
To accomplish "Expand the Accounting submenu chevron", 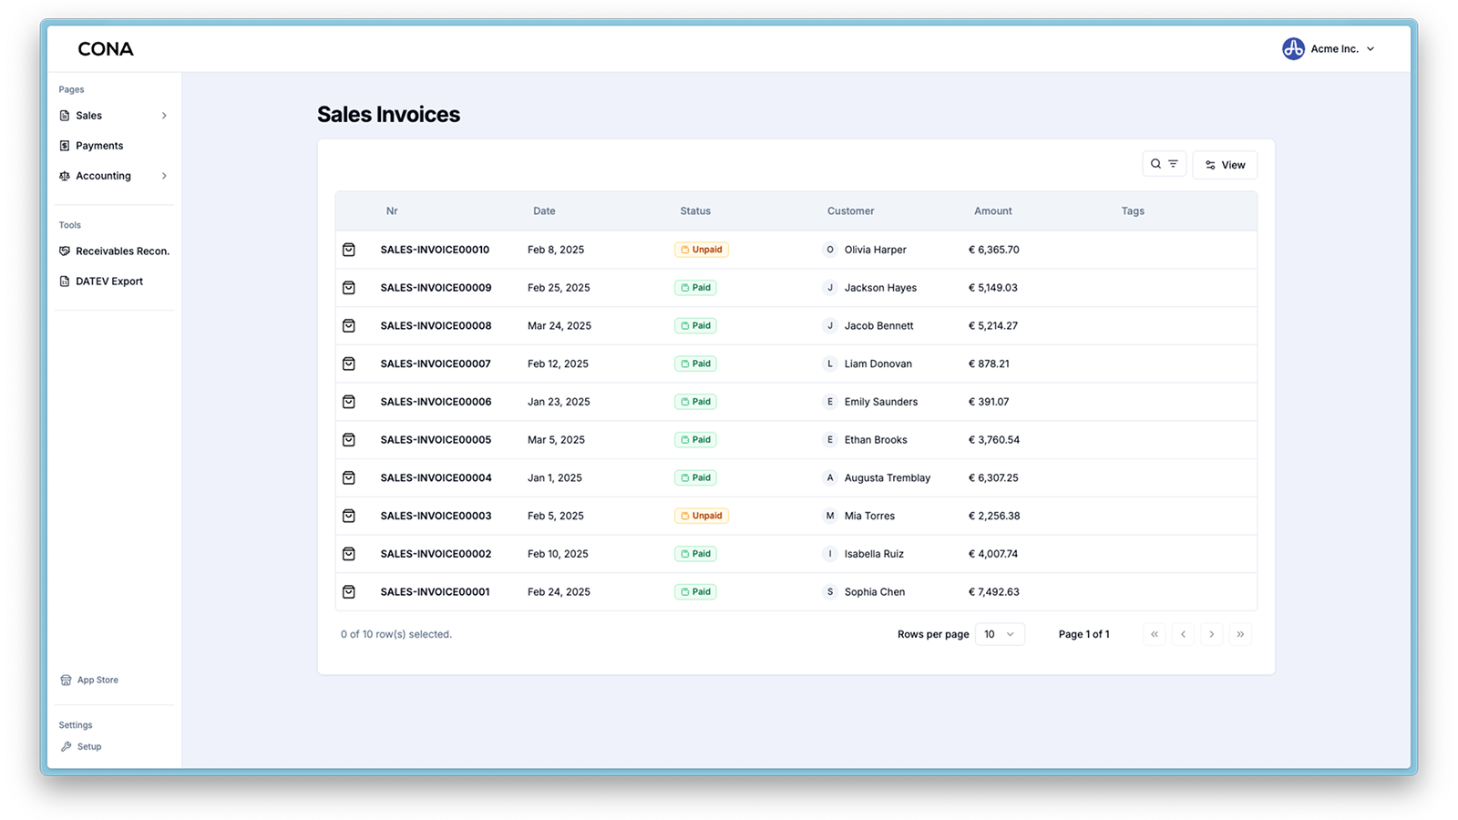I will tap(164, 176).
